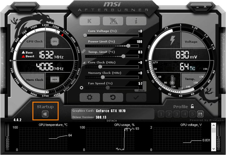Screen dimensions: 226x155
Task: Click the 1632 MHz GPU clock readout
Action: click(51, 55)
